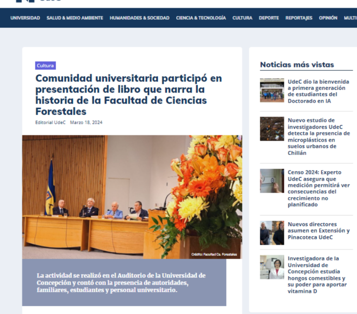Viewport: 357px width, 314px height.
Task: Open thumbnail for Censo 2024 news
Action: [272, 180]
